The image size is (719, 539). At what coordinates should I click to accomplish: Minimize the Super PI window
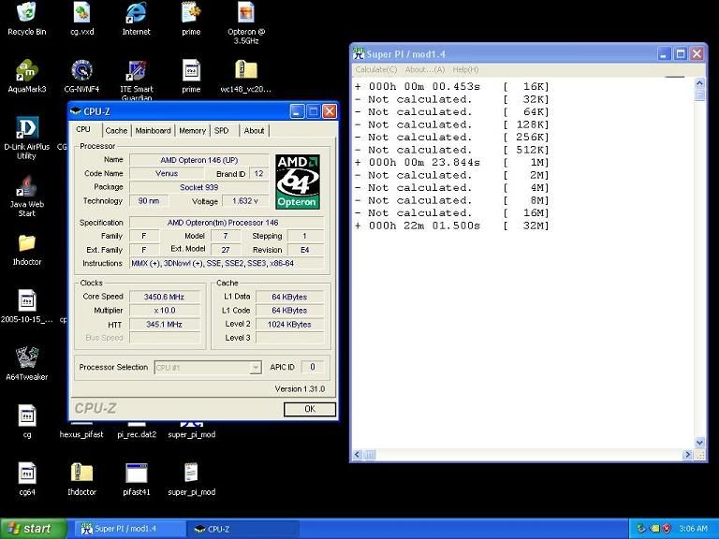[664, 54]
